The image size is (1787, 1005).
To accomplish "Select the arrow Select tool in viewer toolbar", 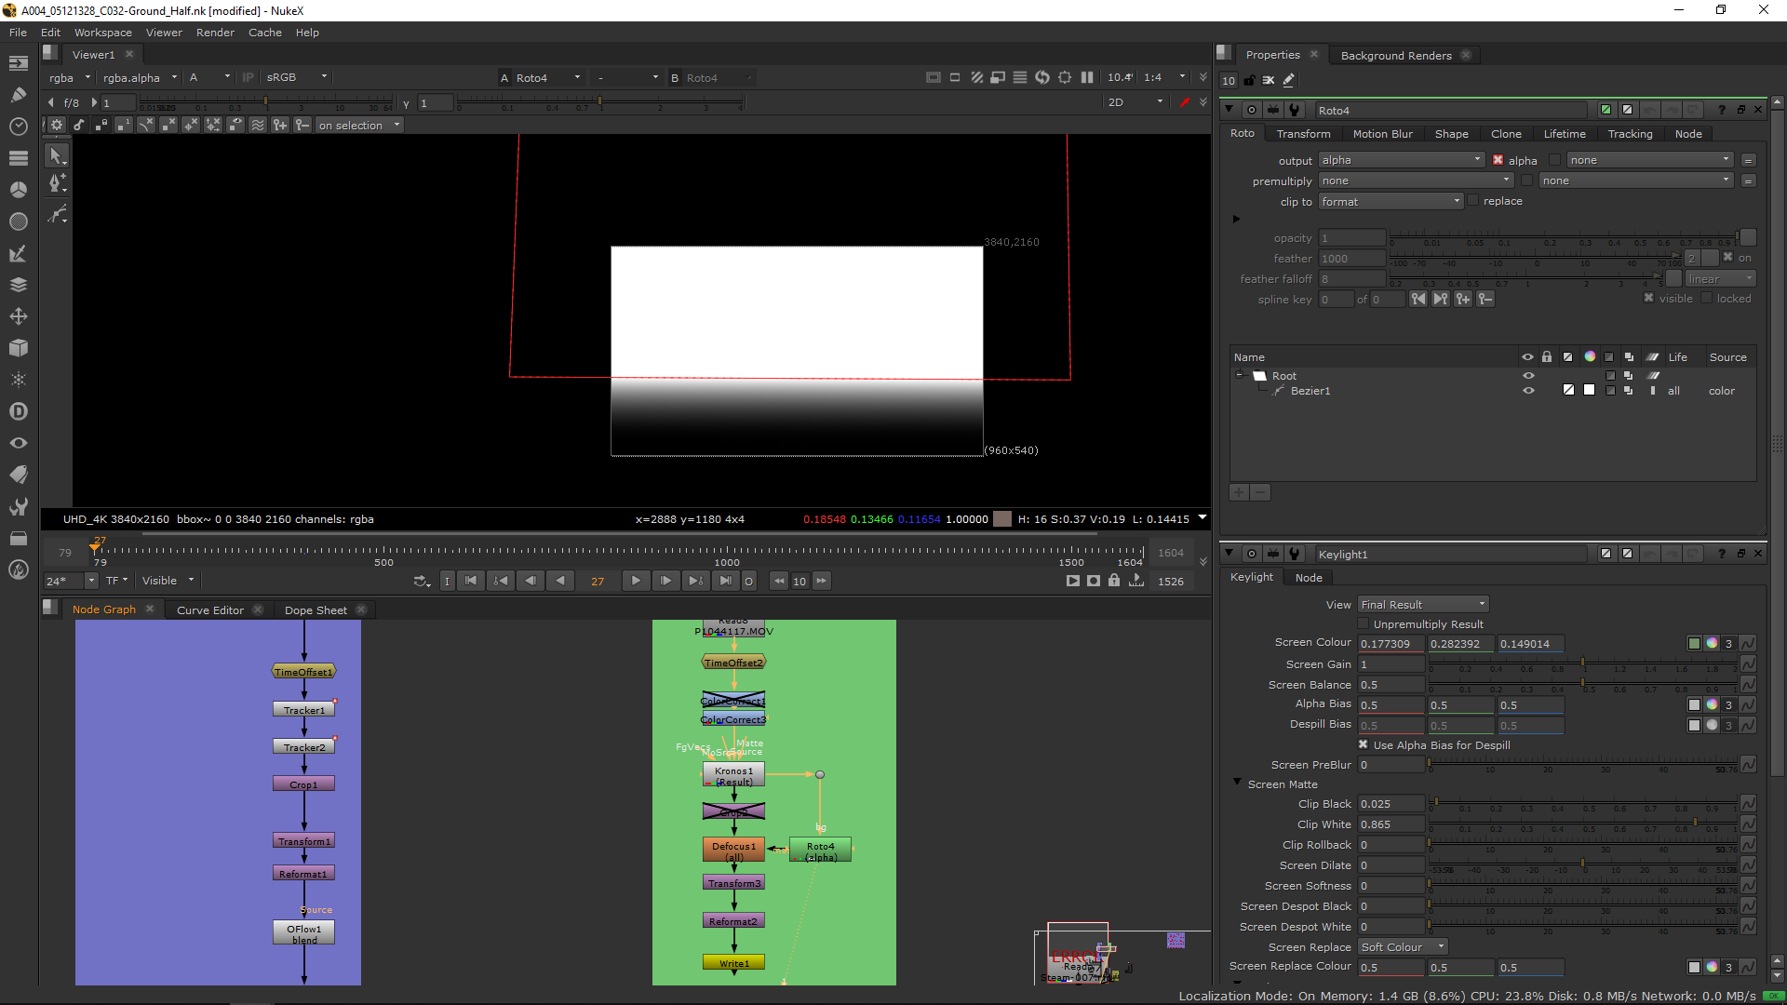I will [56, 155].
